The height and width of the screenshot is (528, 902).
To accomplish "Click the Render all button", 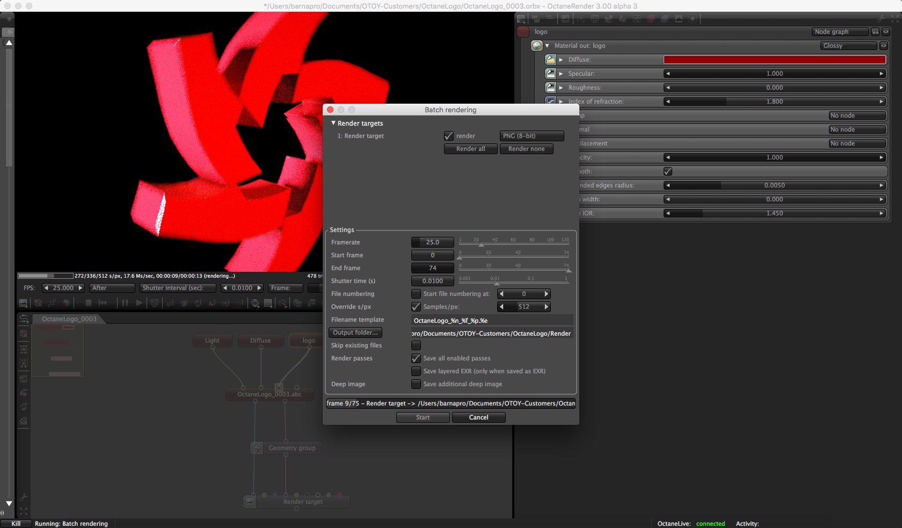I will pyautogui.click(x=471, y=149).
